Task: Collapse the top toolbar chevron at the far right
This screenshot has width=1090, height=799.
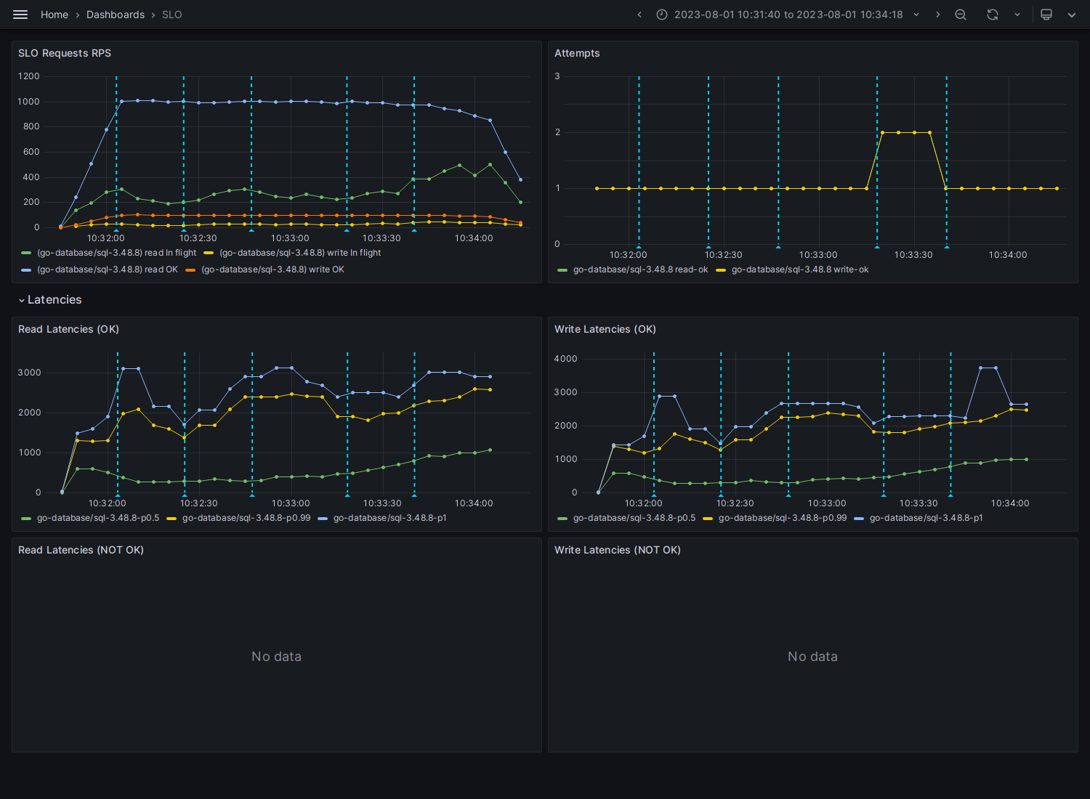Action: coord(1071,15)
